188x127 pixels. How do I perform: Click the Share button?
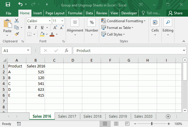[x=175, y=13]
